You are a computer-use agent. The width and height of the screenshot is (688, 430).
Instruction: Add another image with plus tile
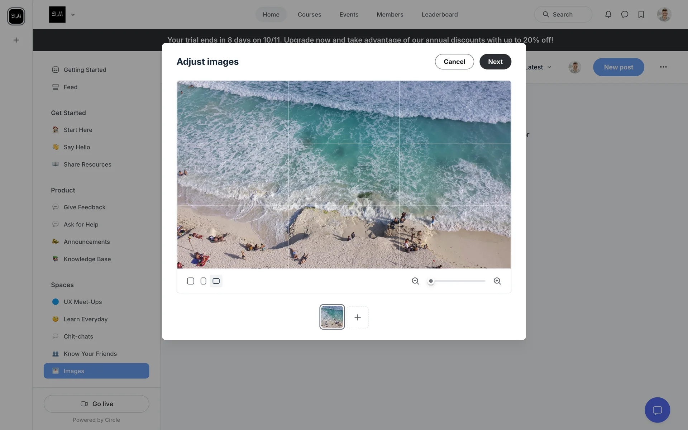pos(357,317)
